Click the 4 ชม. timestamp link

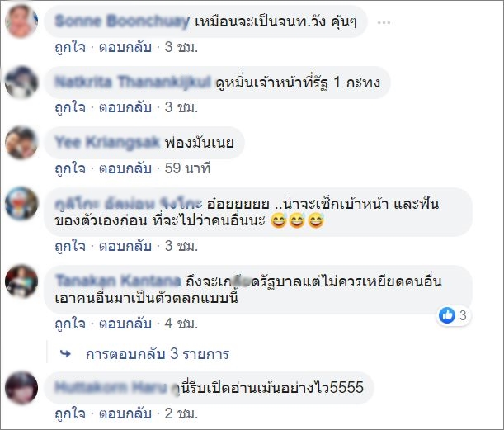pos(181,324)
